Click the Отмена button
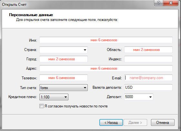This screenshot has height=131, width=181. tap(163, 123)
